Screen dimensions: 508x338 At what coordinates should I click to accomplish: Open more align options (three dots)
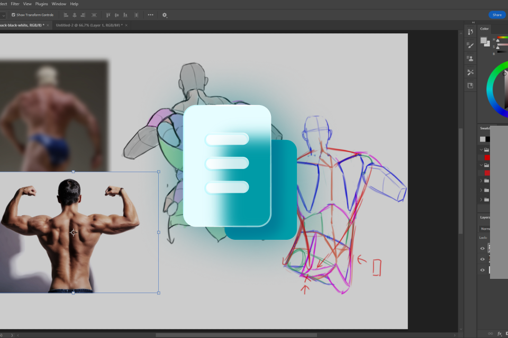click(151, 15)
